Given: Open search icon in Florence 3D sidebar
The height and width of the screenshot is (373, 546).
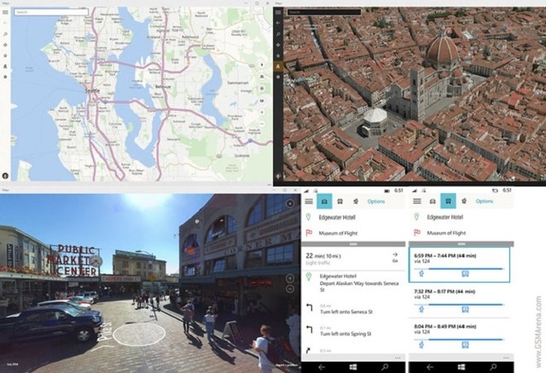Looking at the screenshot, I should pos(278,34).
